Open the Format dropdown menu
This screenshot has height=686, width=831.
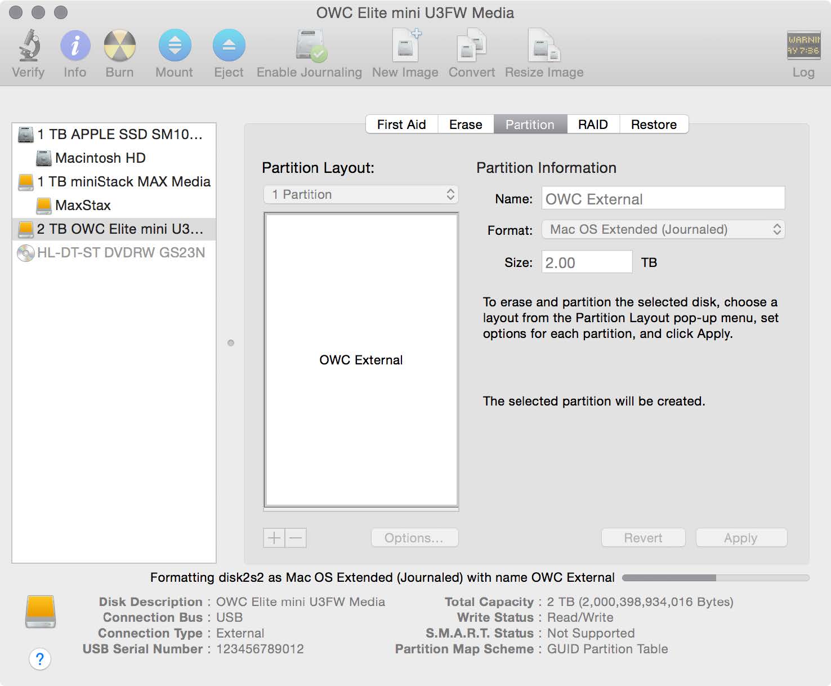tap(662, 229)
